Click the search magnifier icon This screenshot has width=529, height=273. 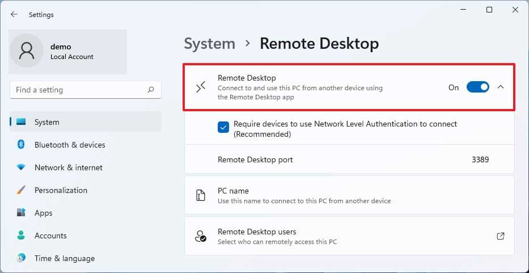pyautogui.click(x=151, y=90)
